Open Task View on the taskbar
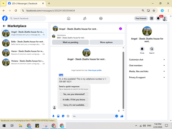The height and width of the screenshot is (129, 172). pyautogui.click(x=12, y=126)
